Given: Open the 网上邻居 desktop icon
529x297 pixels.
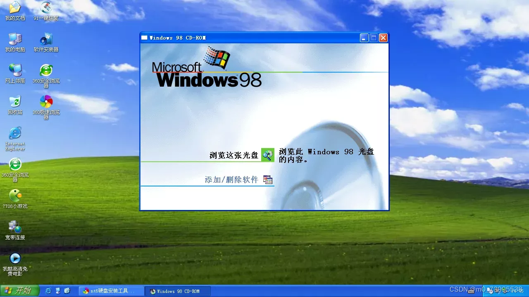Looking at the screenshot, I should [x=15, y=73].
